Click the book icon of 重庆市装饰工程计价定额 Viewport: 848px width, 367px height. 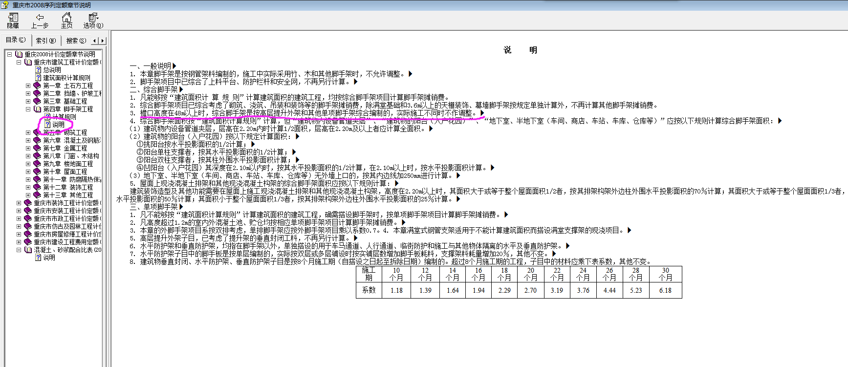pos(28,203)
